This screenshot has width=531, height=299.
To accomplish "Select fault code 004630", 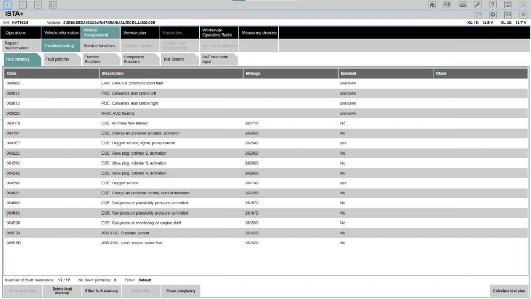I will [x=266, y=213].
